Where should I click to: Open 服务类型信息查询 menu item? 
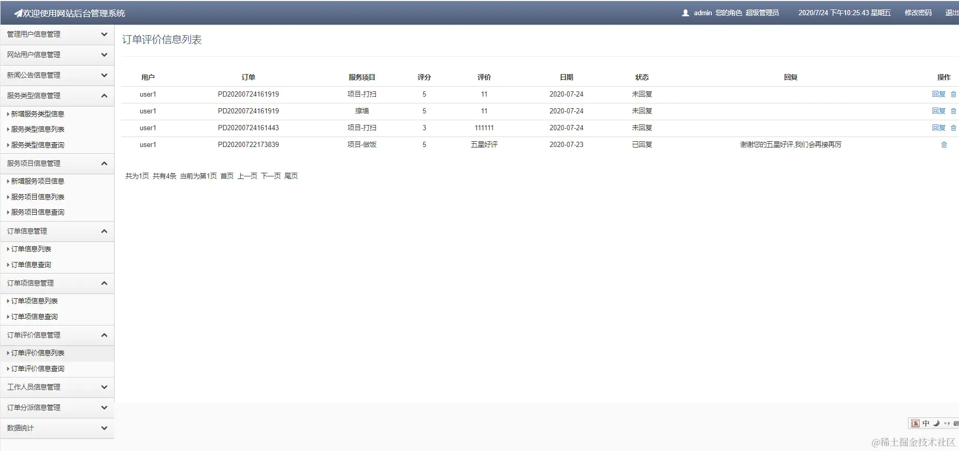[x=37, y=145]
